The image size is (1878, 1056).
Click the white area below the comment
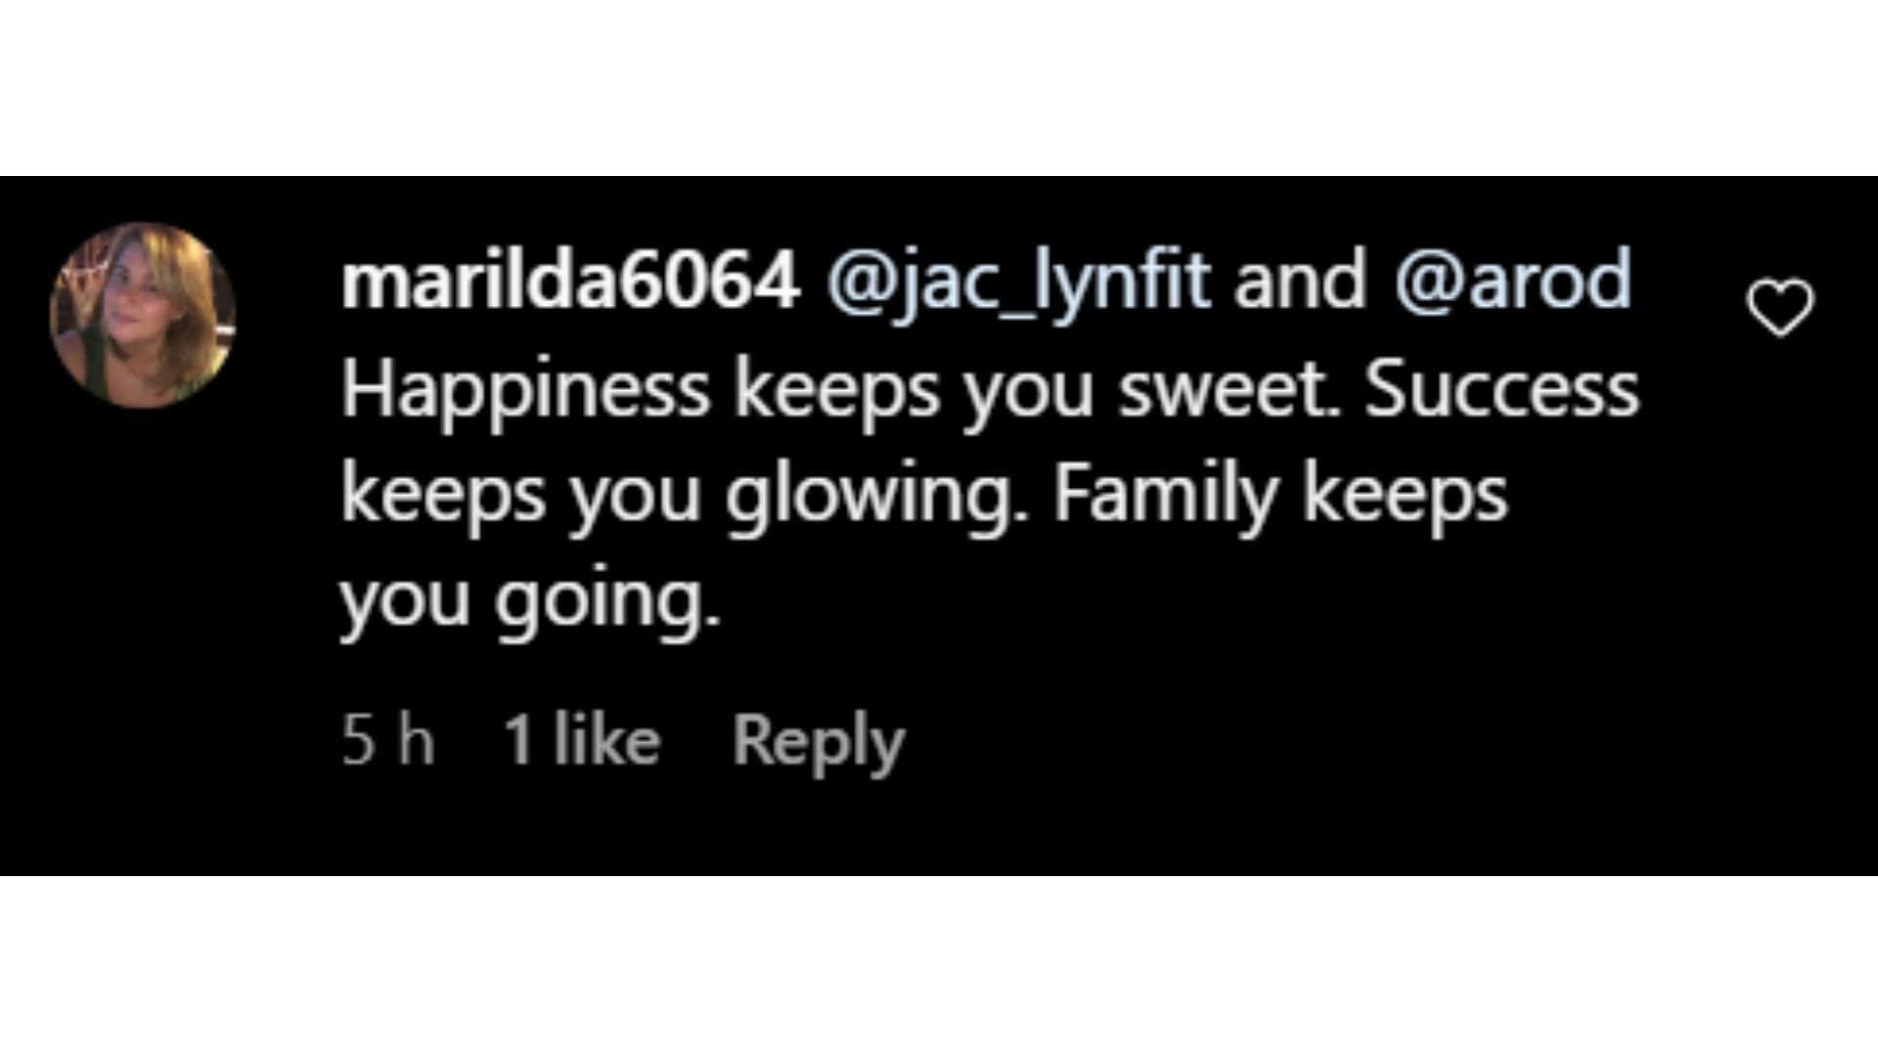point(939,966)
